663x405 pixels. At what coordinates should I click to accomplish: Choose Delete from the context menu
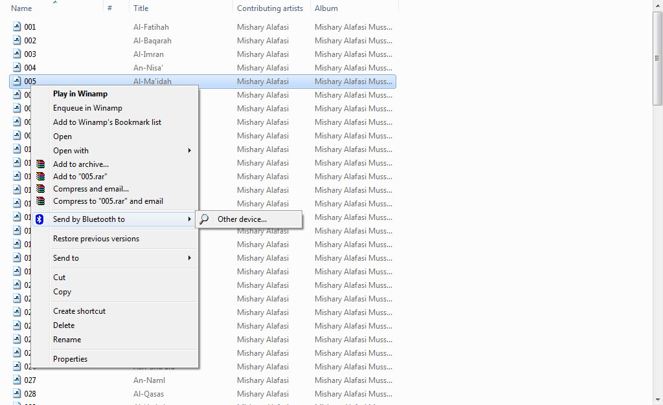(64, 325)
